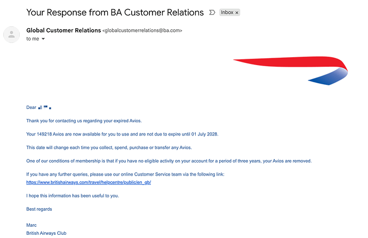Screen dimensions: 368x238
Task: Click the "Best regards" closing line
Action: click(x=39, y=209)
